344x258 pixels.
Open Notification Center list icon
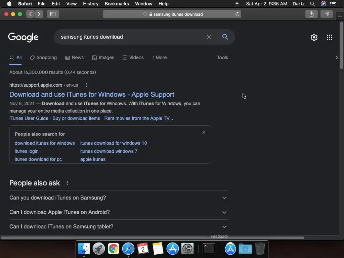333,4
